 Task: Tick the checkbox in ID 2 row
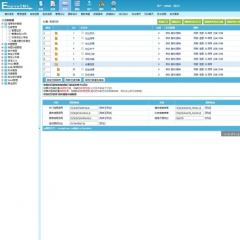coord(82,38)
